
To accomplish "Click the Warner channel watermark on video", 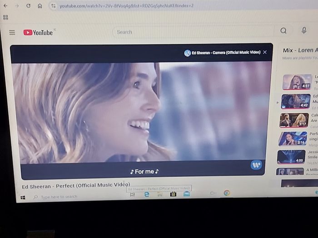I will tap(256, 165).
